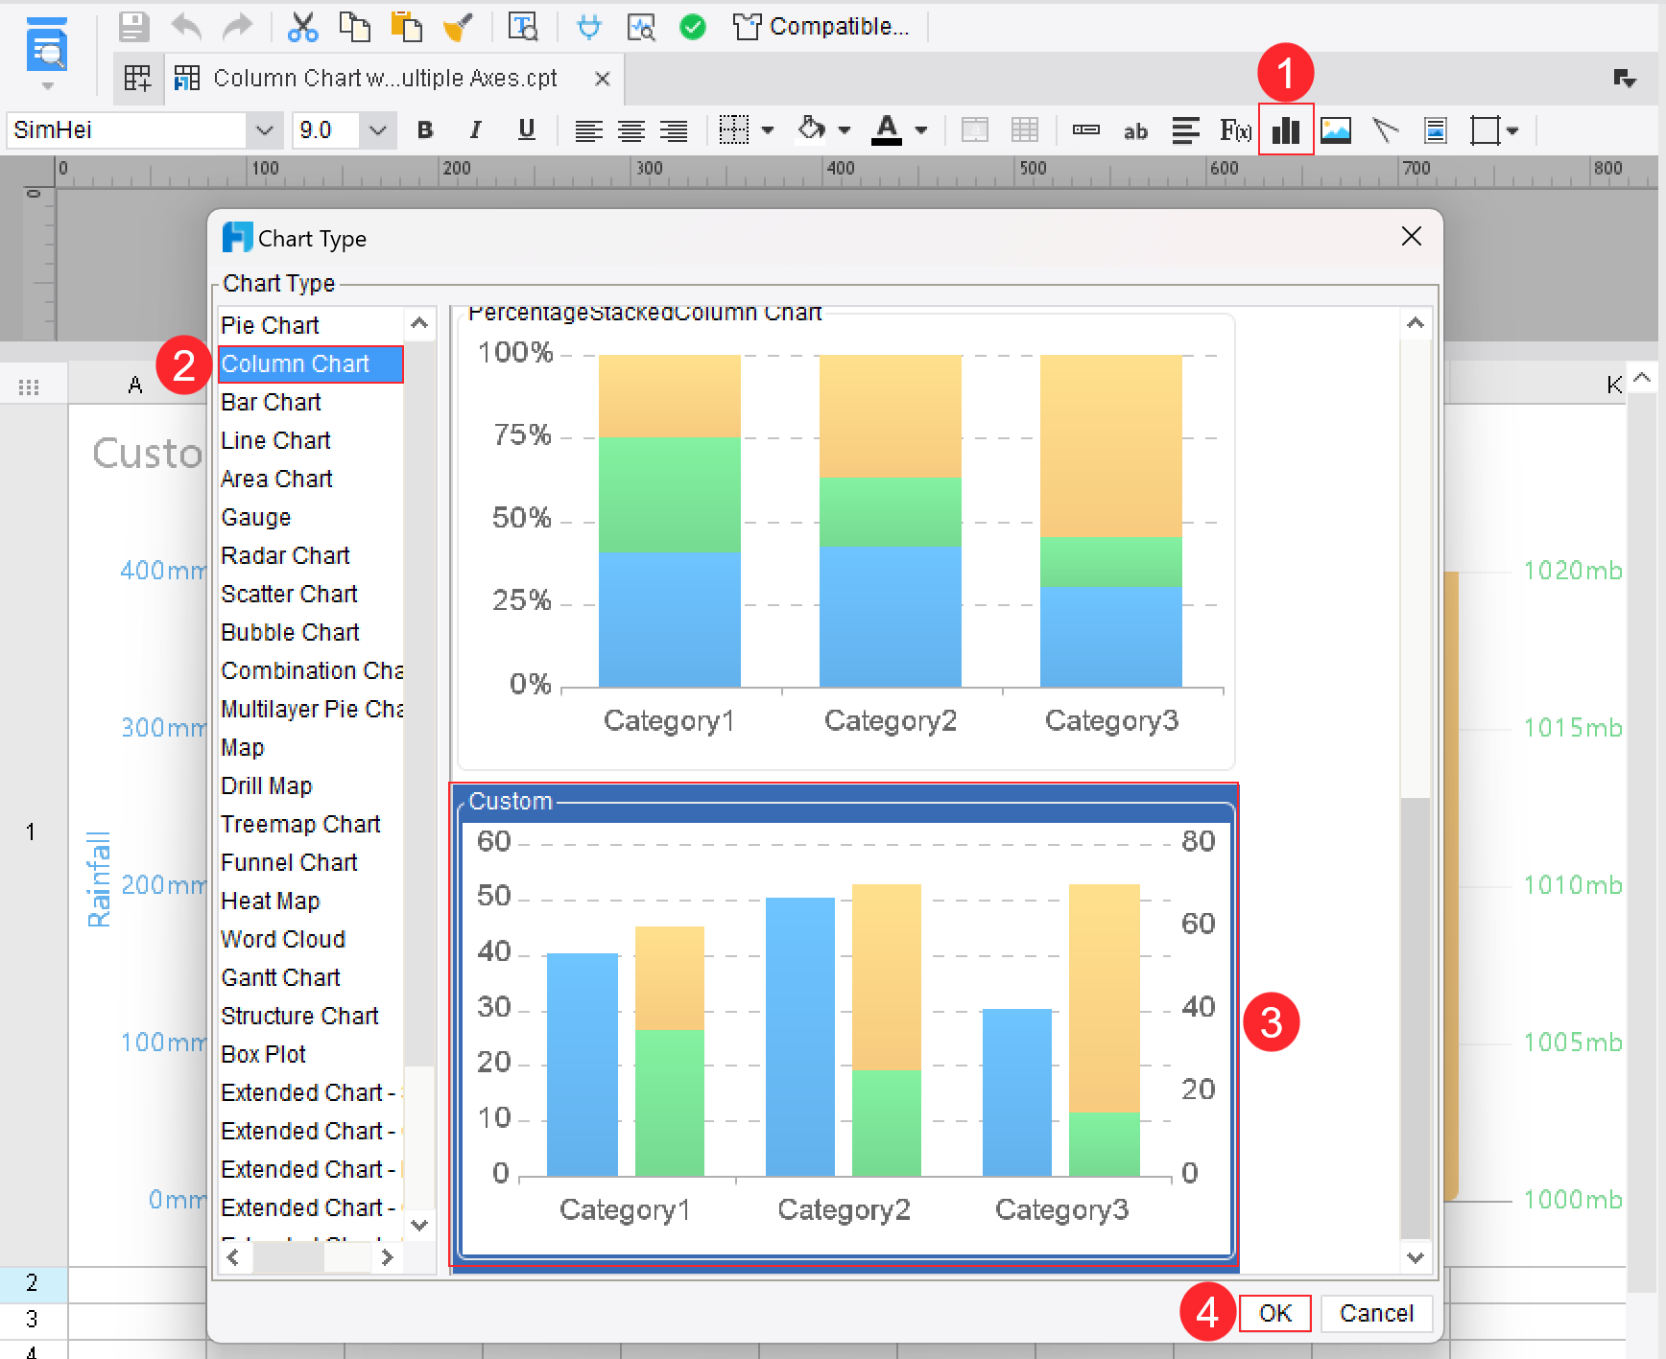This screenshot has width=1666, height=1359.
Task: Click the insert text 'ab' icon
Action: (x=1135, y=131)
